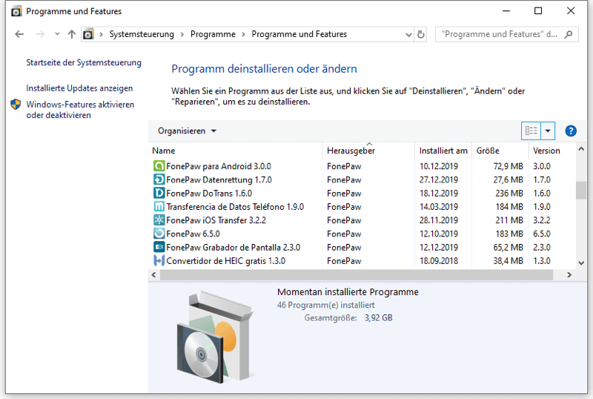Navigate to Programme breadcrumb
The height and width of the screenshot is (399, 593).
[213, 34]
